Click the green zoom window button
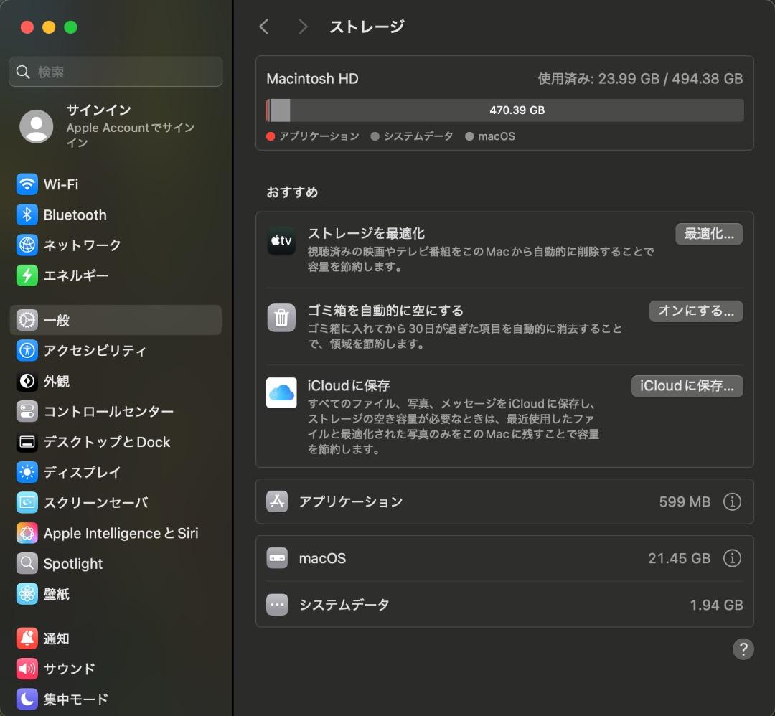The height and width of the screenshot is (716, 775). [70, 27]
